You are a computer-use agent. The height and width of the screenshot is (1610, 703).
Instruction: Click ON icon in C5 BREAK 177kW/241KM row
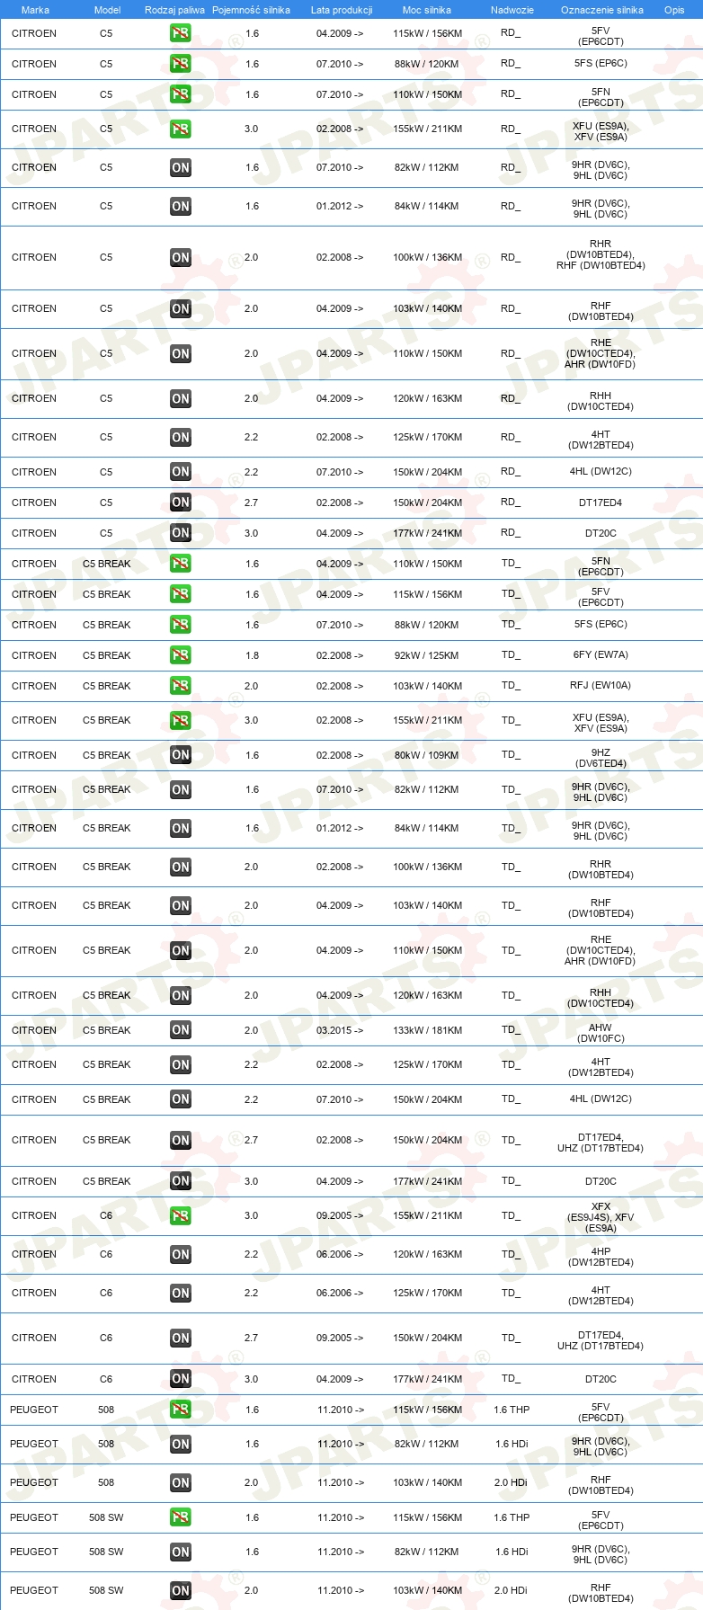[181, 1181]
